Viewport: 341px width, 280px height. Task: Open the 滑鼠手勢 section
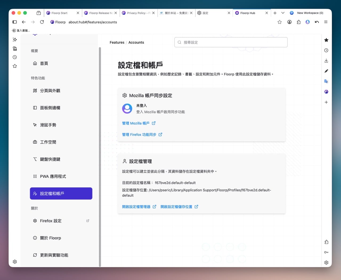pyautogui.click(x=61, y=125)
